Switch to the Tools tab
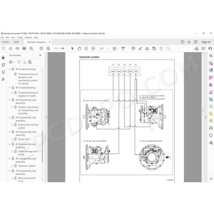Image resolution: width=214 pixels, height=214 pixels. [16, 42]
